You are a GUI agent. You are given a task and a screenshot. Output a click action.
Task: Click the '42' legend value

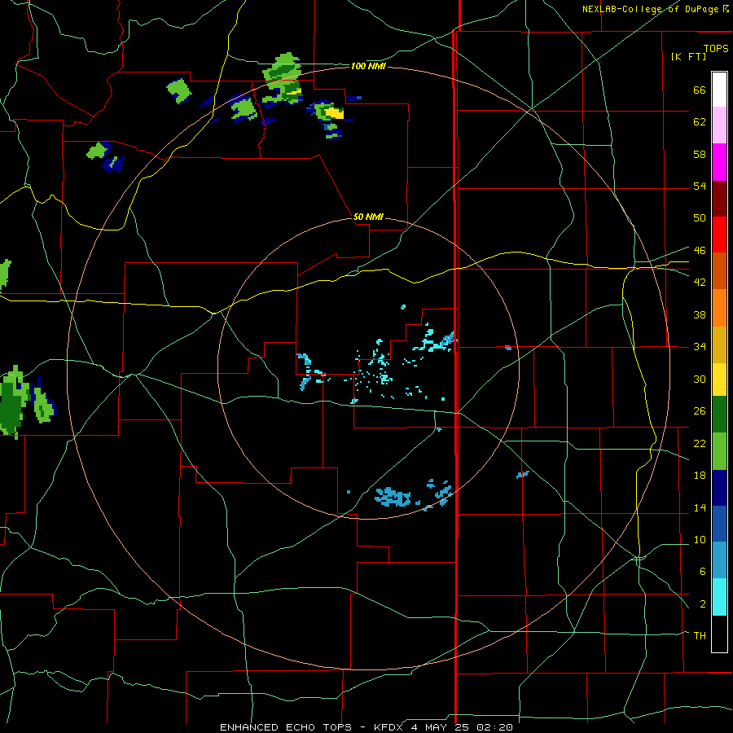tap(700, 282)
